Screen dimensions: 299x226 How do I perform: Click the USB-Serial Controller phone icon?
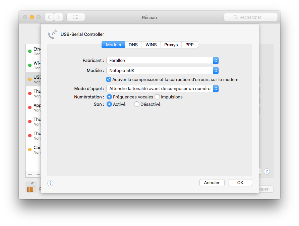click(x=53, y=34)
